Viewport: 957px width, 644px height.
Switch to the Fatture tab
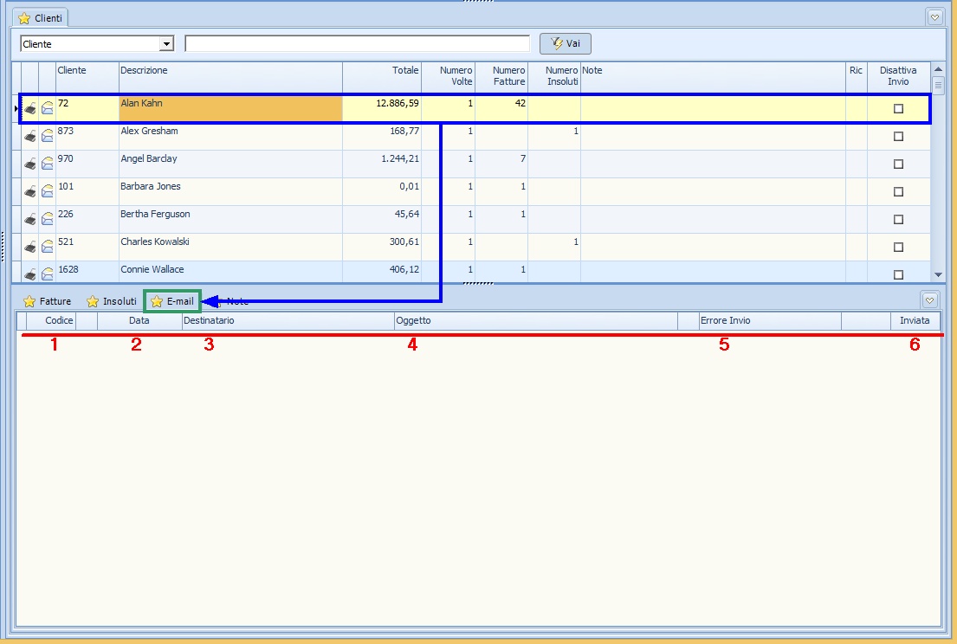(48, 301)
